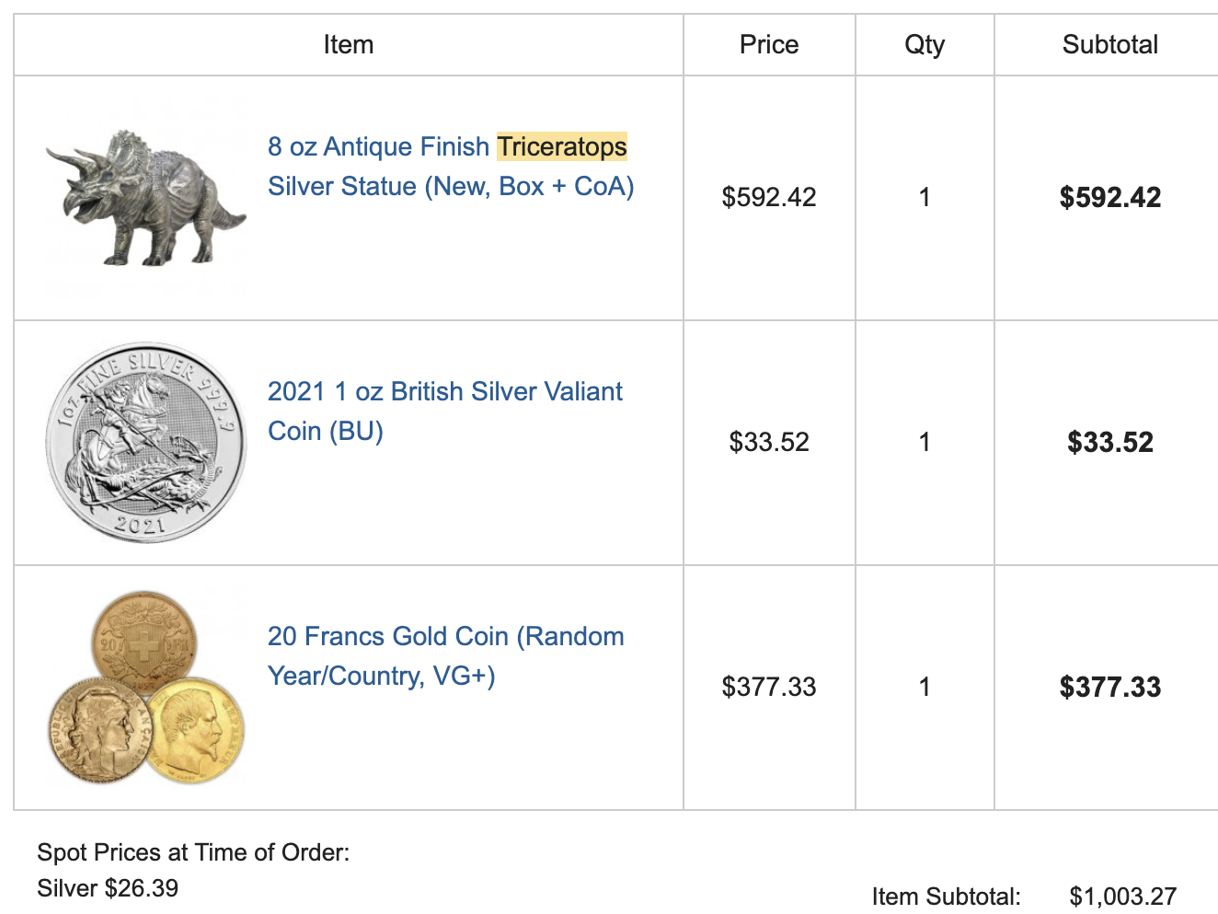
Task: Click the Price column header
Action: [769, 45]
